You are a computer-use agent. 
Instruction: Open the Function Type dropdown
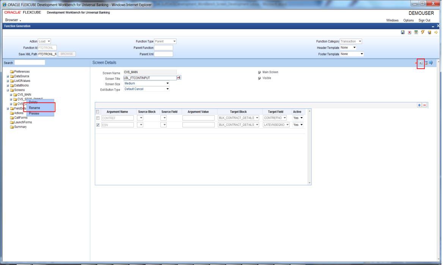coord(165,42)
